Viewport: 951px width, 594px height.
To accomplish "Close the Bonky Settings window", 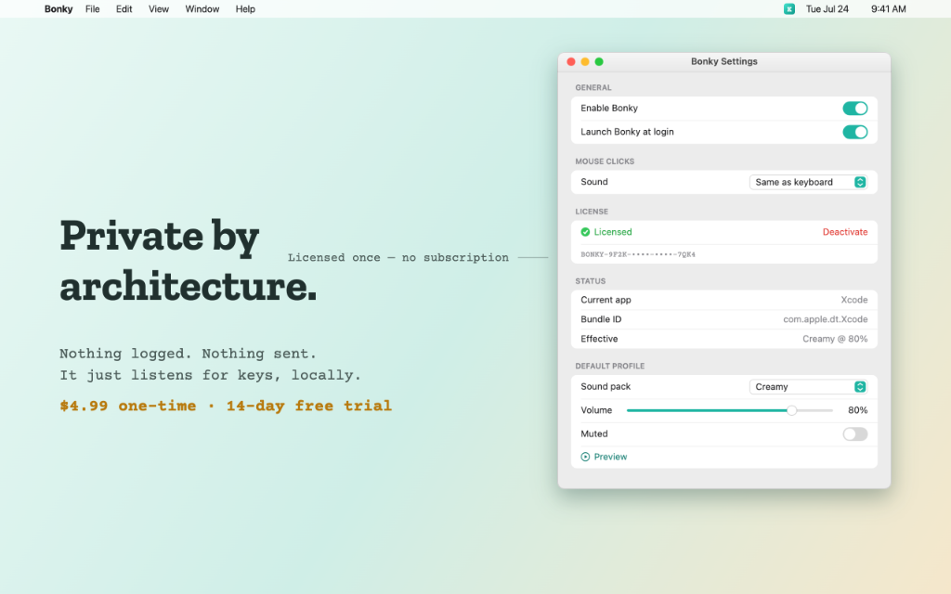I will click(x=571, y=62).
